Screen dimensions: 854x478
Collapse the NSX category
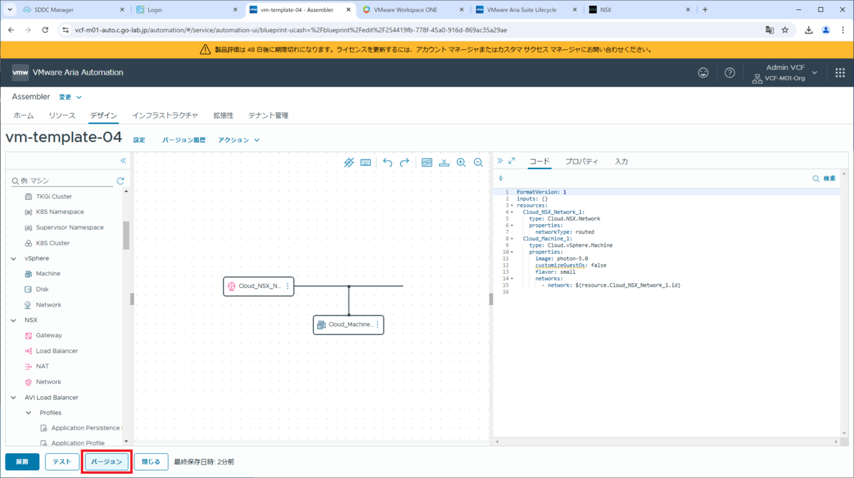14,320
